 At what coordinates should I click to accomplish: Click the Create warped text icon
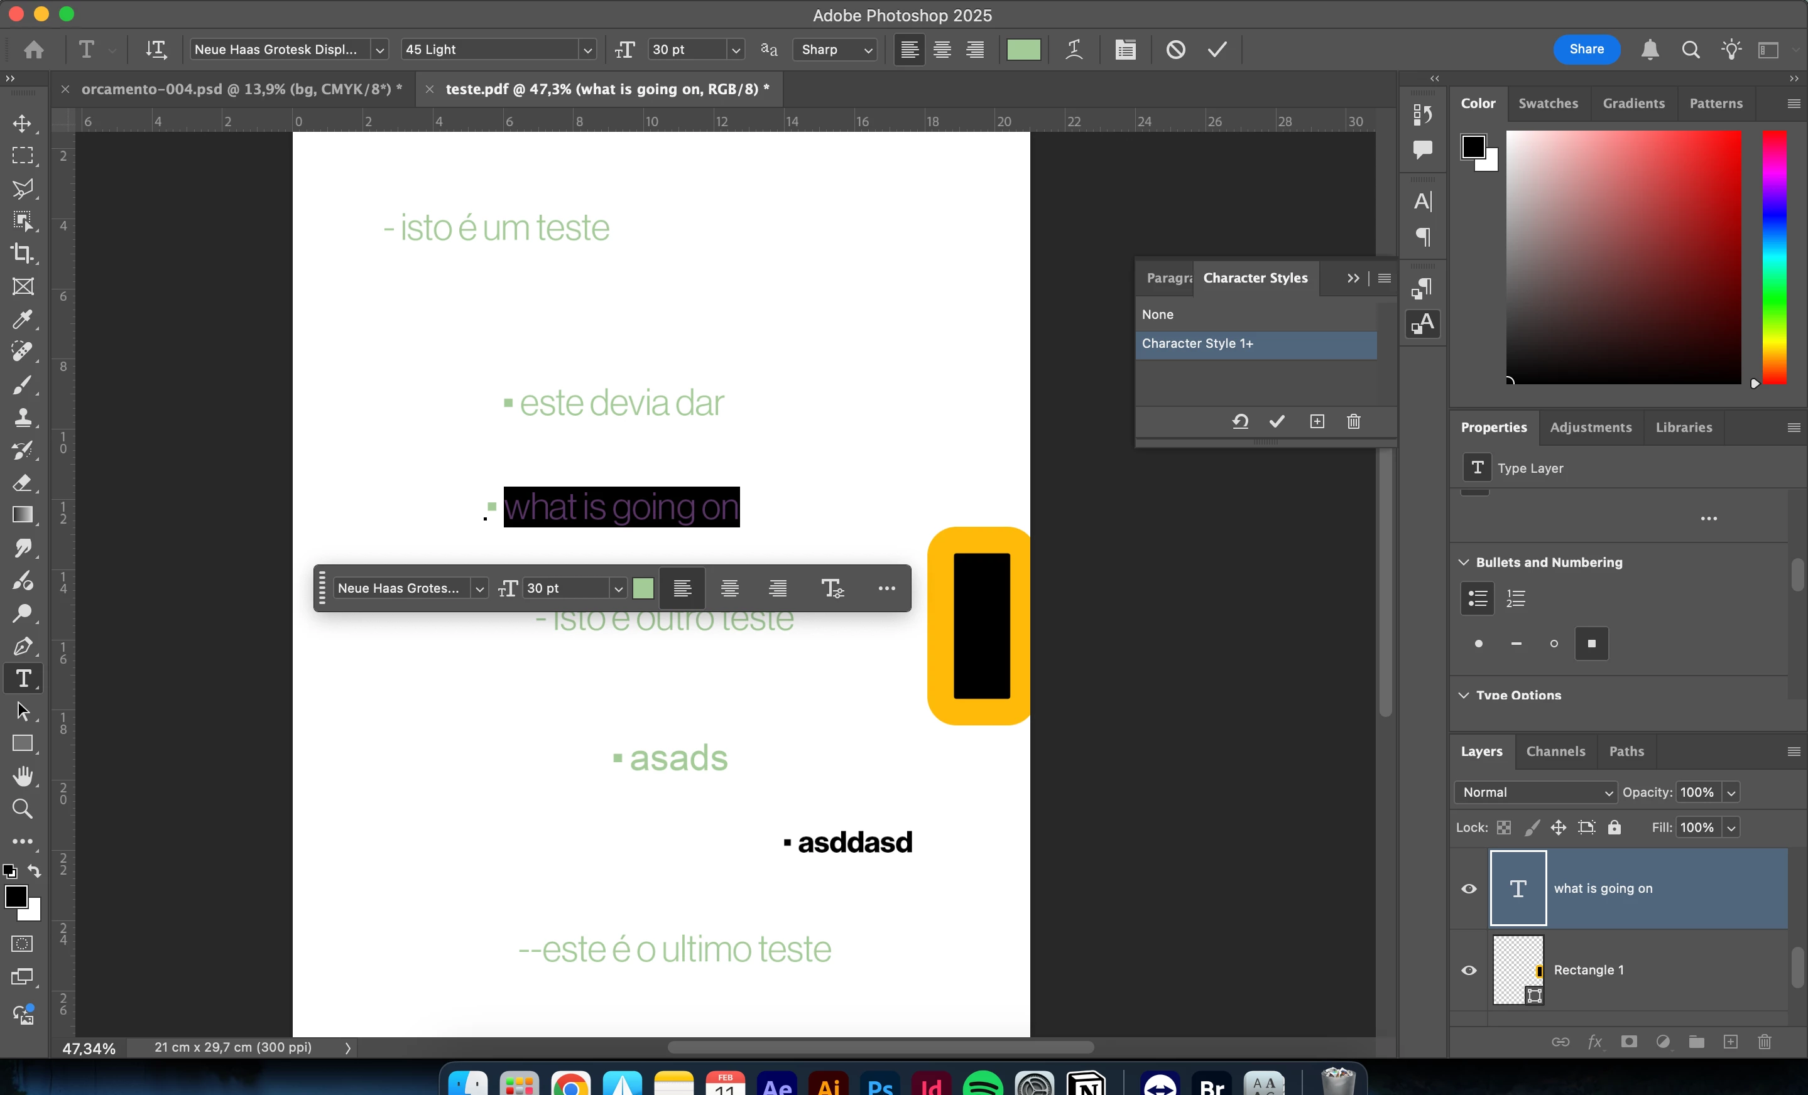click(x=1074, y=50)
